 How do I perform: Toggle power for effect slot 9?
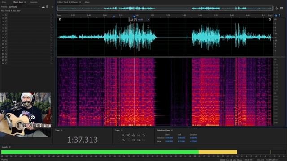click(x=6, y=41)
